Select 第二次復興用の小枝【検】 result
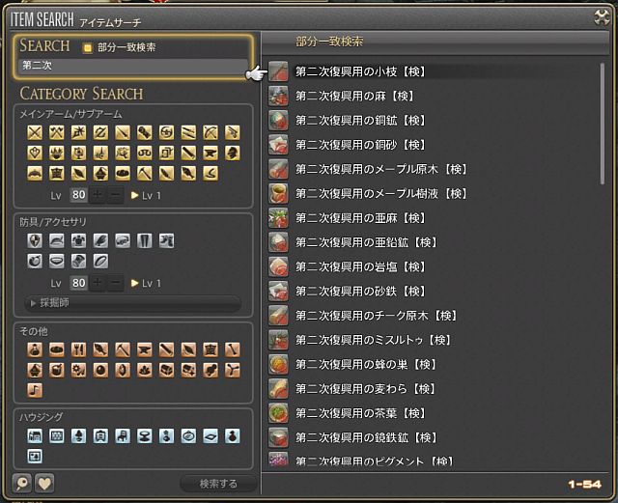 click(x=432, y=71)
